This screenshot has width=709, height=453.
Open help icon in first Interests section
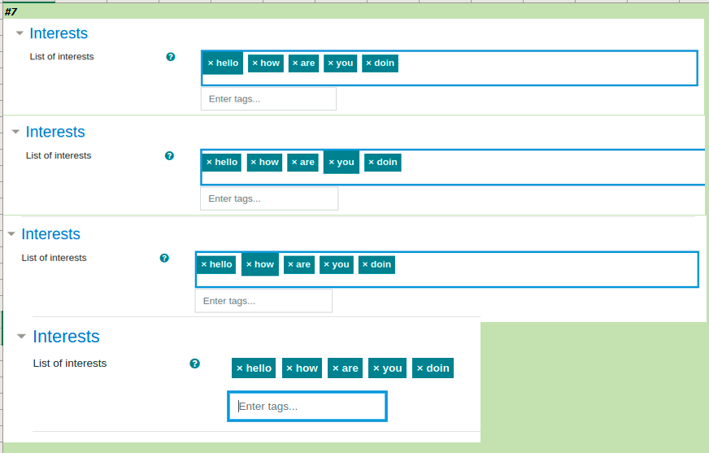171,56
